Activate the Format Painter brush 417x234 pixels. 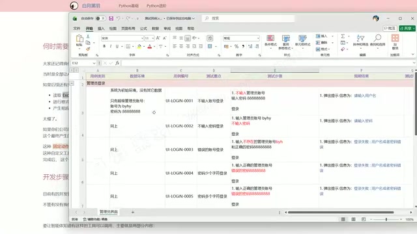[88, 49]
